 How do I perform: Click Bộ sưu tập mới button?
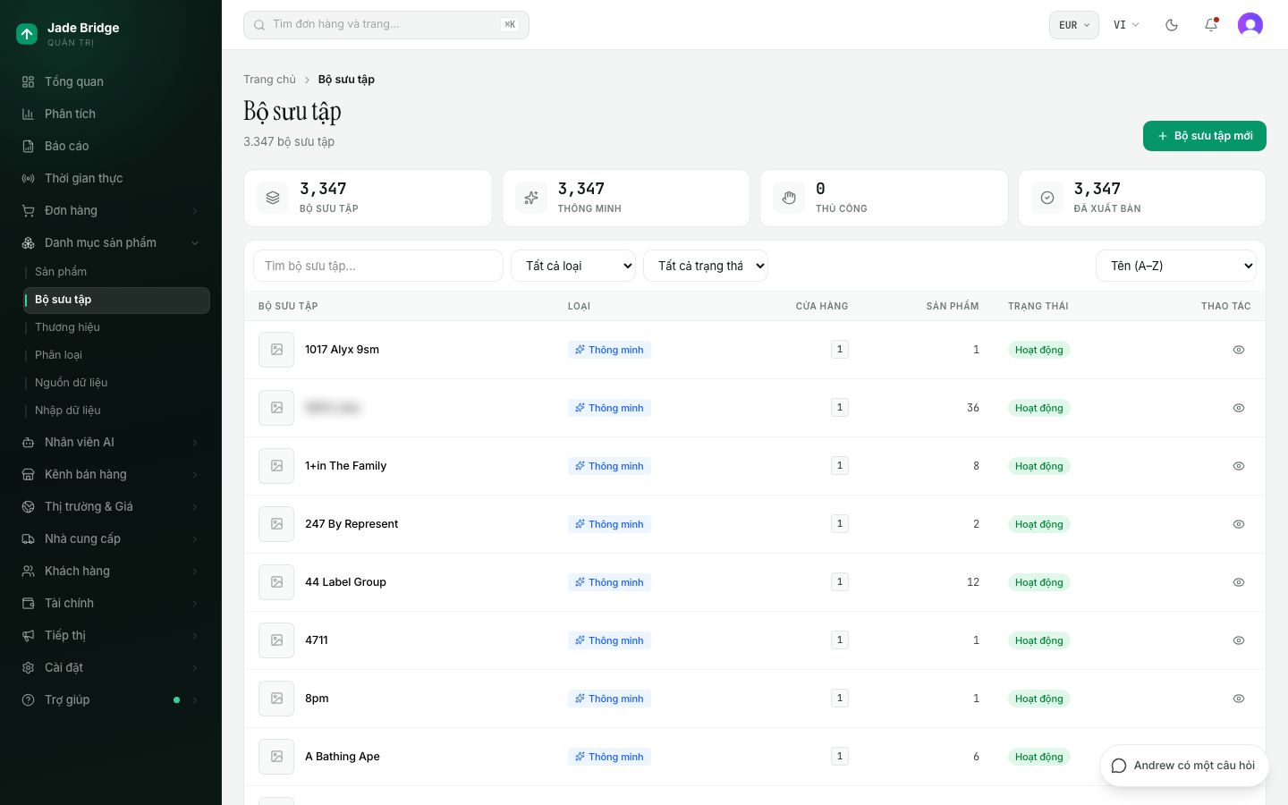coord(1205,136)
